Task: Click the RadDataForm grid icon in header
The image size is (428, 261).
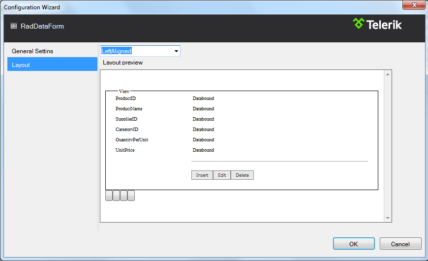Action: tap(14, 26)
